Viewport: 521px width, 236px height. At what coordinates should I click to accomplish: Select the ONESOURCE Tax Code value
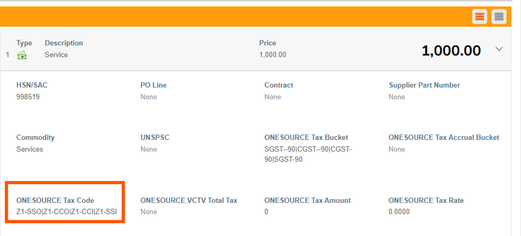click(x=66, y=212)
